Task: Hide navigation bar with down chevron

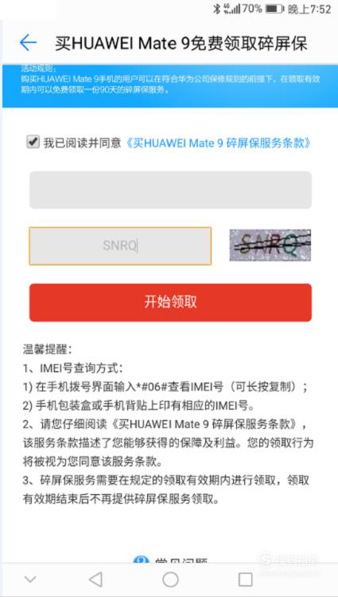Action: pos(30,579)
